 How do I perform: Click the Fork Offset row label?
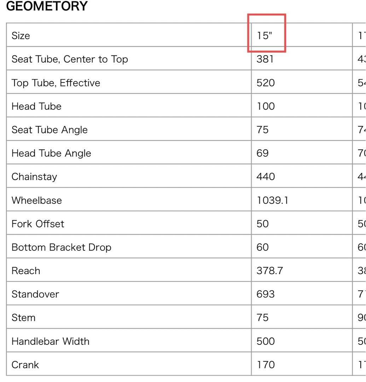point(38,224)
